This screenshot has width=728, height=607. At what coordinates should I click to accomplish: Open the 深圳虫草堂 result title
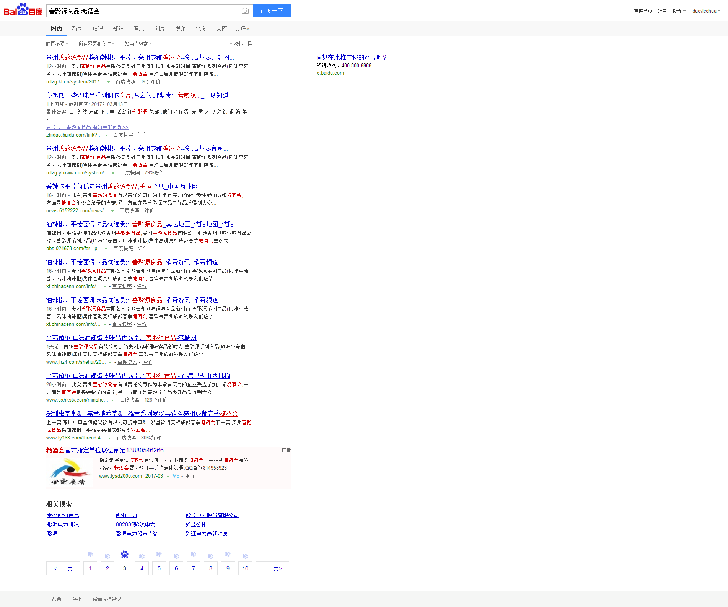click(x=142, y=413)
